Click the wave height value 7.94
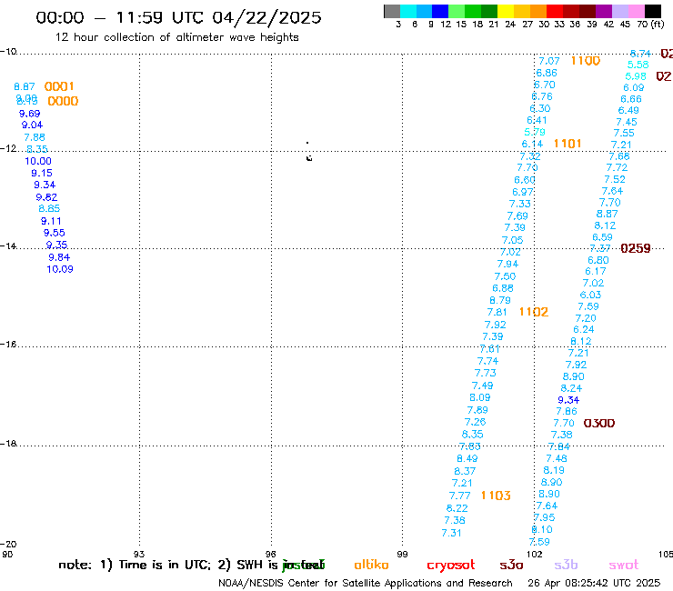The width and height of the screenshot is (673, 591). tap(507, 264)
